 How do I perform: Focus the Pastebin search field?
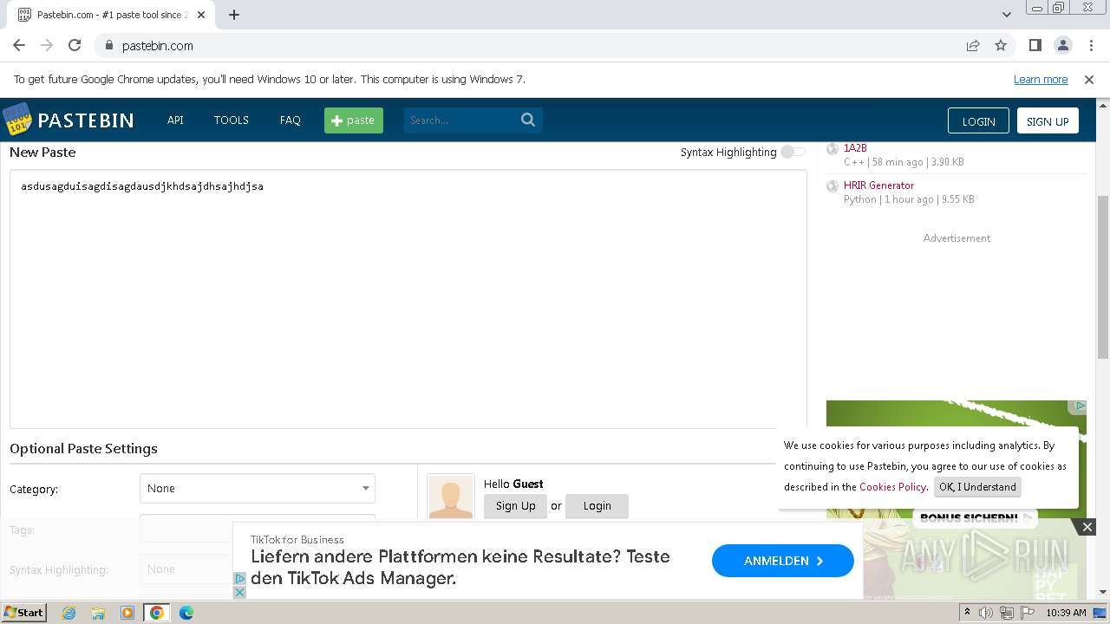coord(460,120)
